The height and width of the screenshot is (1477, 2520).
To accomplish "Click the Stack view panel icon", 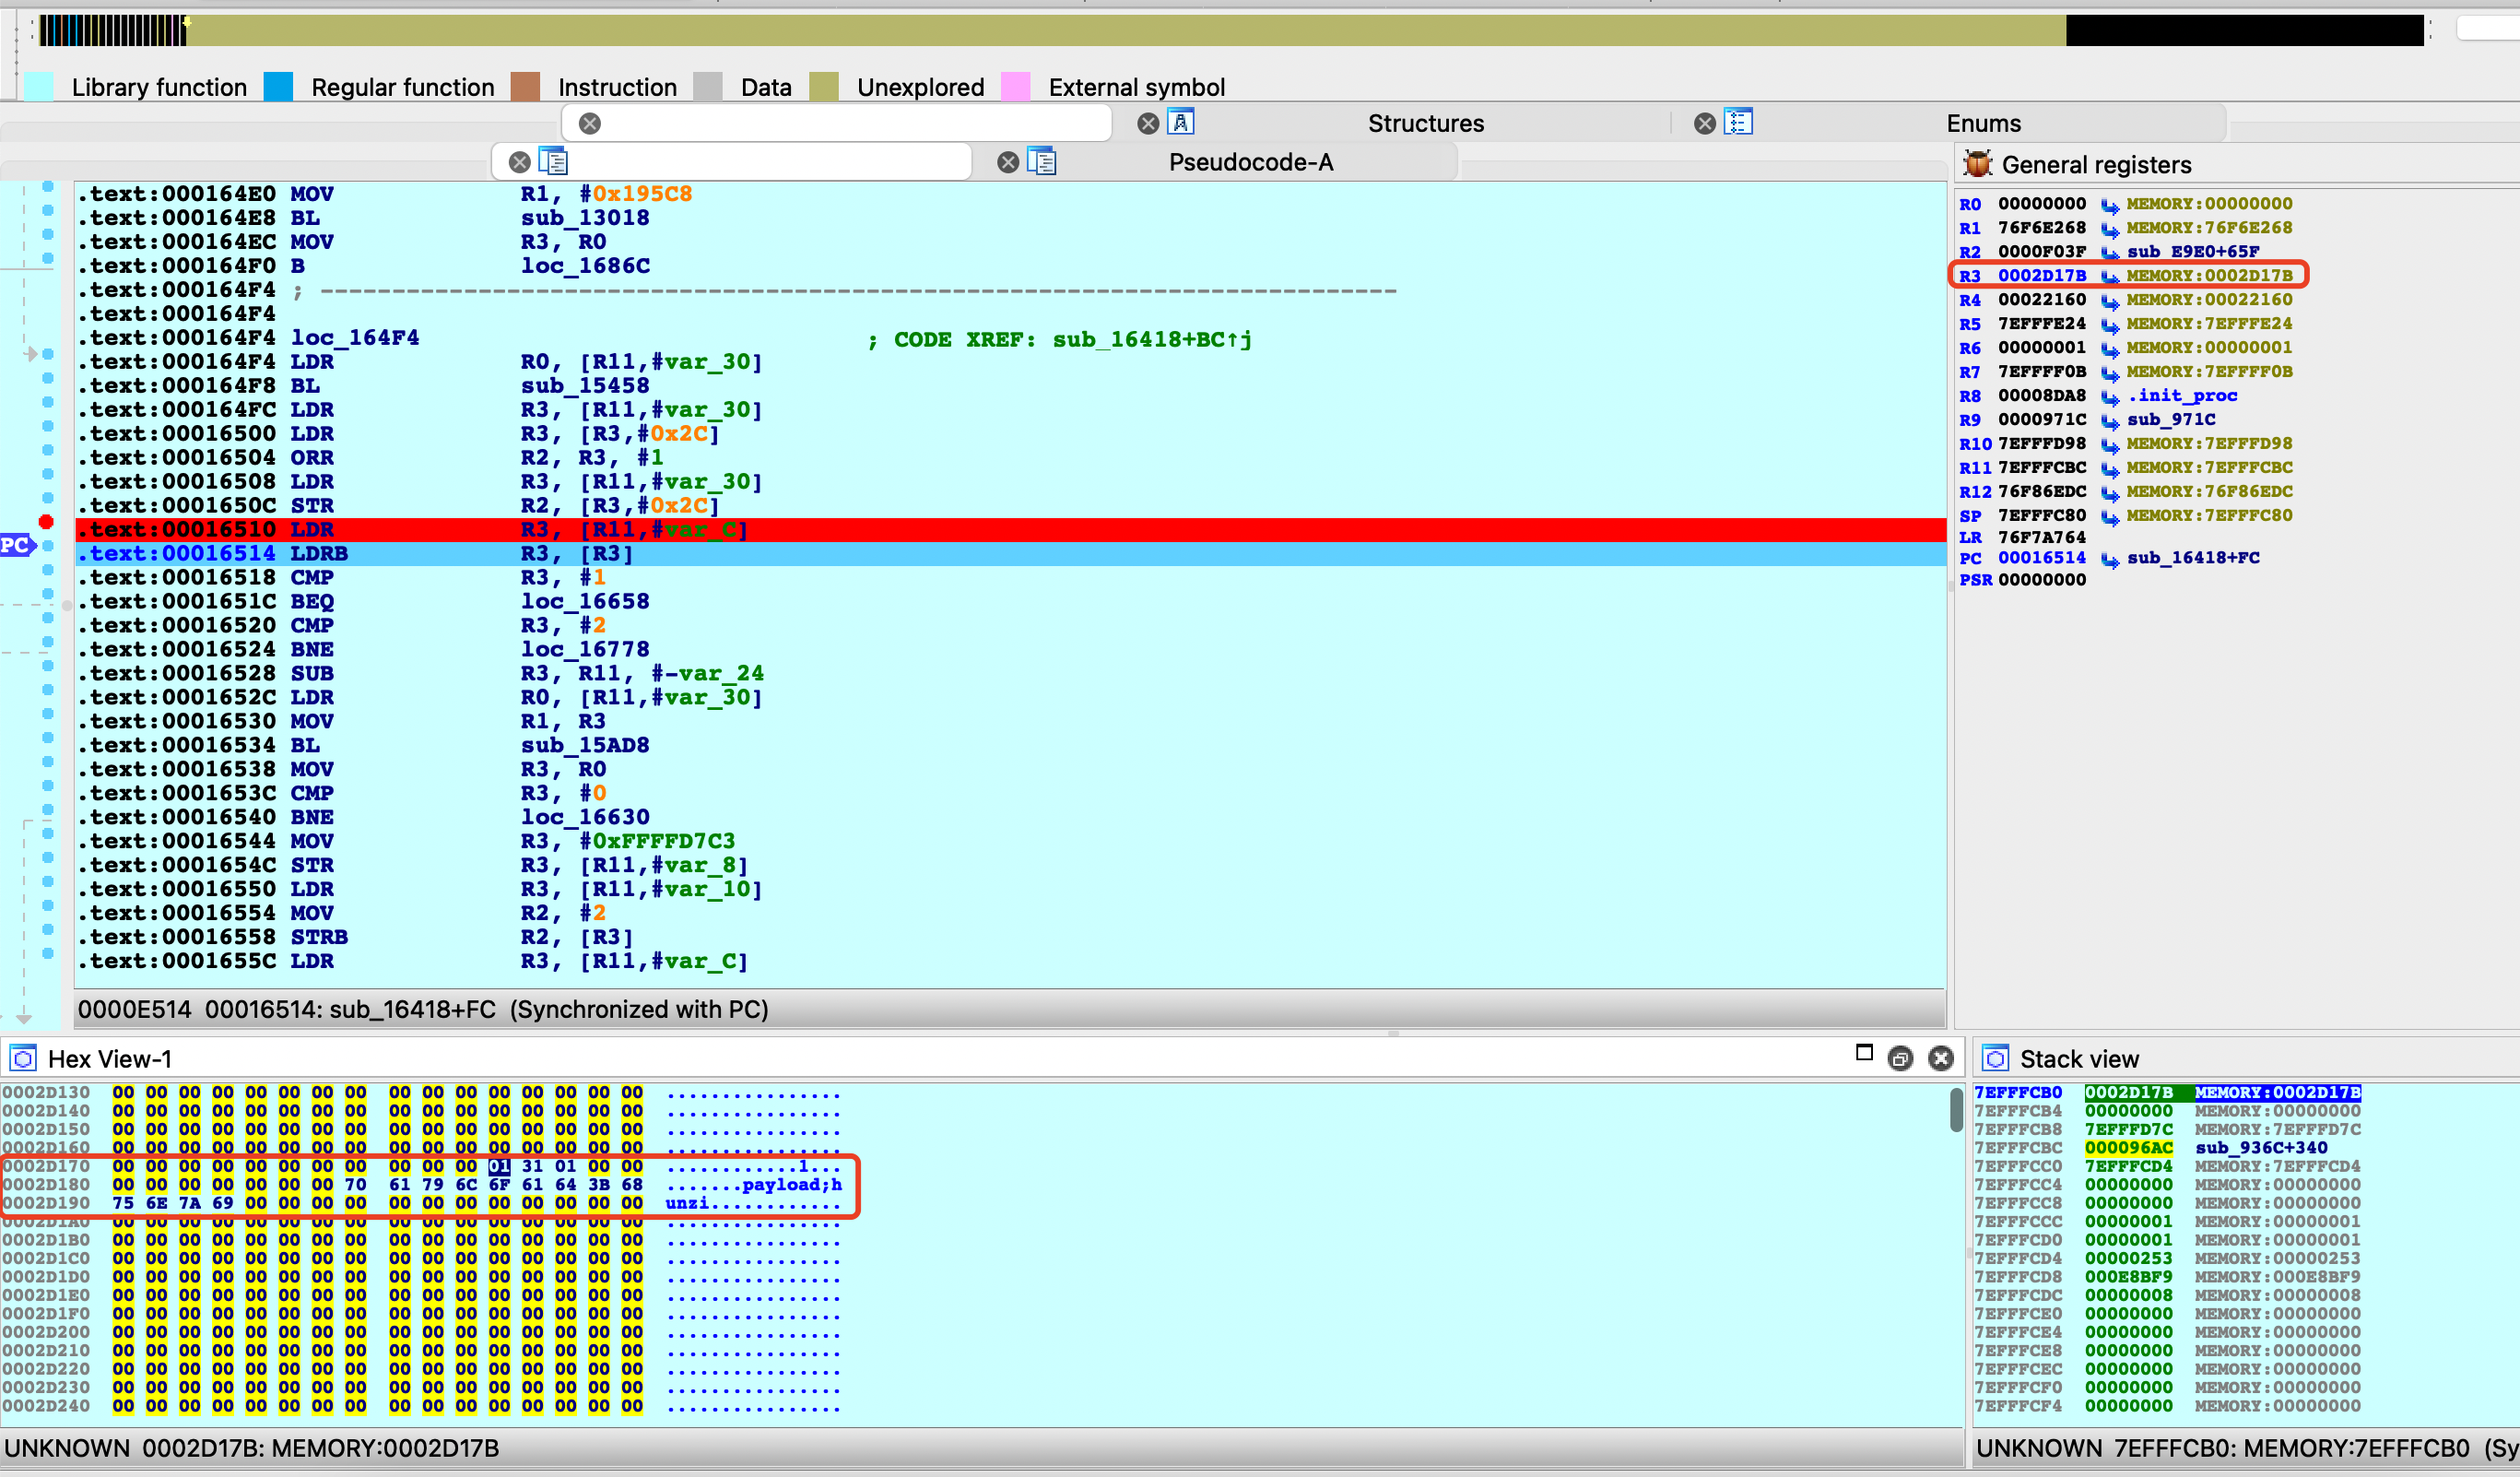I will click(1995, 1058).
